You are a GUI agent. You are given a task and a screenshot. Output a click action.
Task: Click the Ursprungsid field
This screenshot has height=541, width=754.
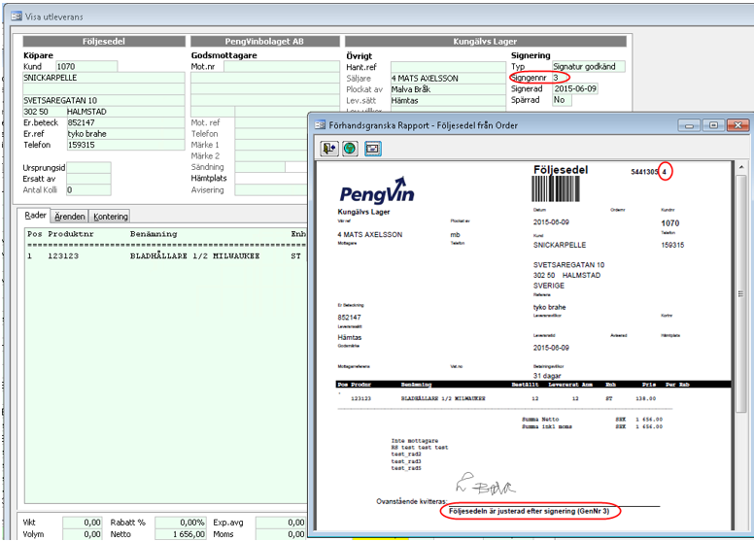click(x=88, y=167)
